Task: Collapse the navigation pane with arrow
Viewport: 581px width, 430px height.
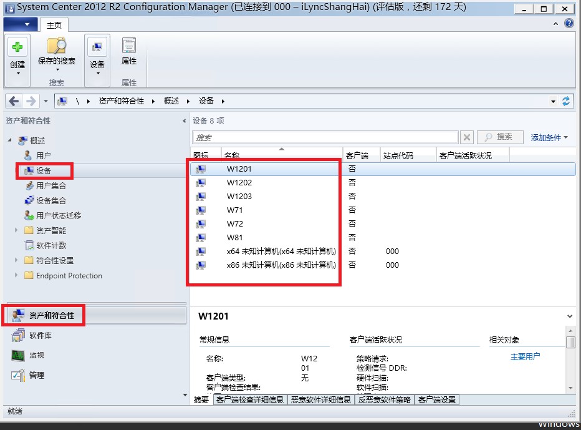Action: [184, 121]
